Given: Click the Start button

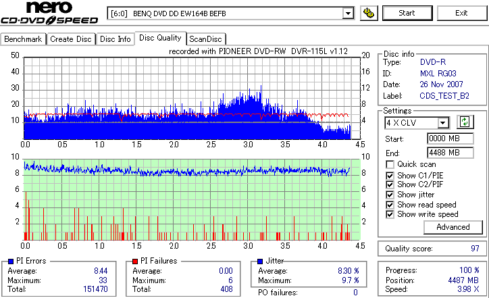Looking at the screenshot, I should [407, 13].
